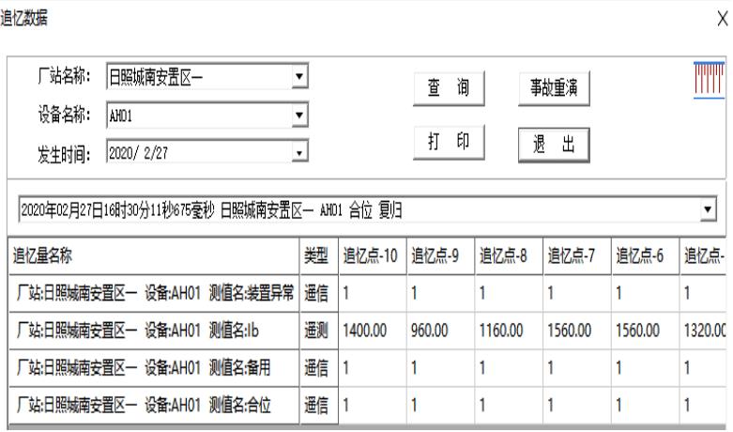Click the 遥测 type cell
Viewport: 733px width, 432px height.
pos(319,331)
